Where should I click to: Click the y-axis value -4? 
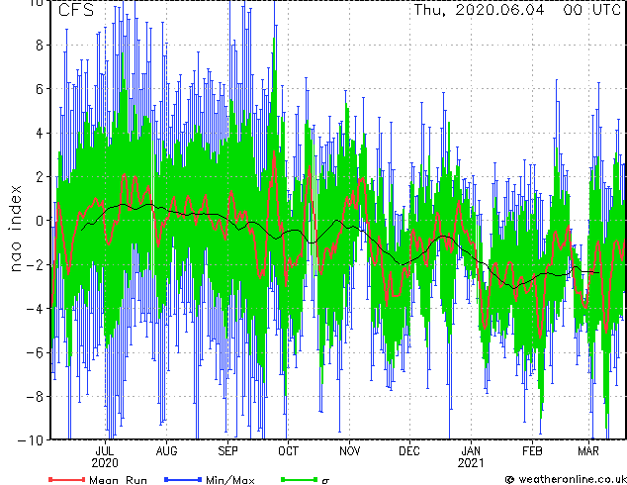point(35,309)
